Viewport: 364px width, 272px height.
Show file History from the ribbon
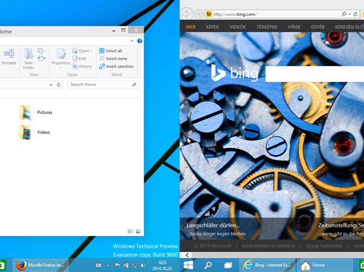tap(82, 66)
